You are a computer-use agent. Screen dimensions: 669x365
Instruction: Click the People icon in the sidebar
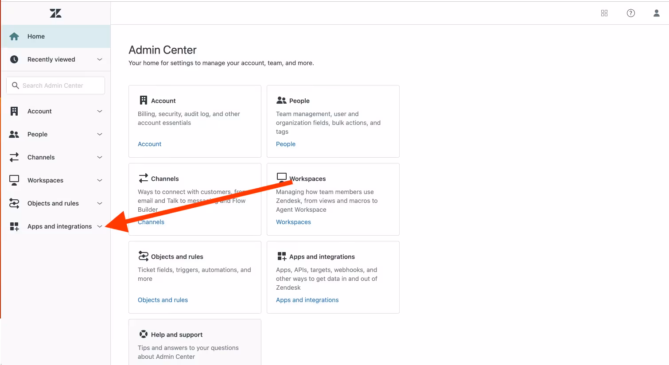[x=14, y=134]
